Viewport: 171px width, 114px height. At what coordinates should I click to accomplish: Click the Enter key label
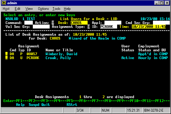point(9,101)
